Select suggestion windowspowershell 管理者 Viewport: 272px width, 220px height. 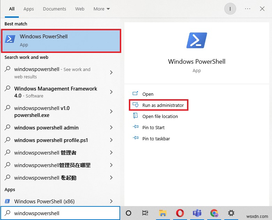[x=45, y=152]
